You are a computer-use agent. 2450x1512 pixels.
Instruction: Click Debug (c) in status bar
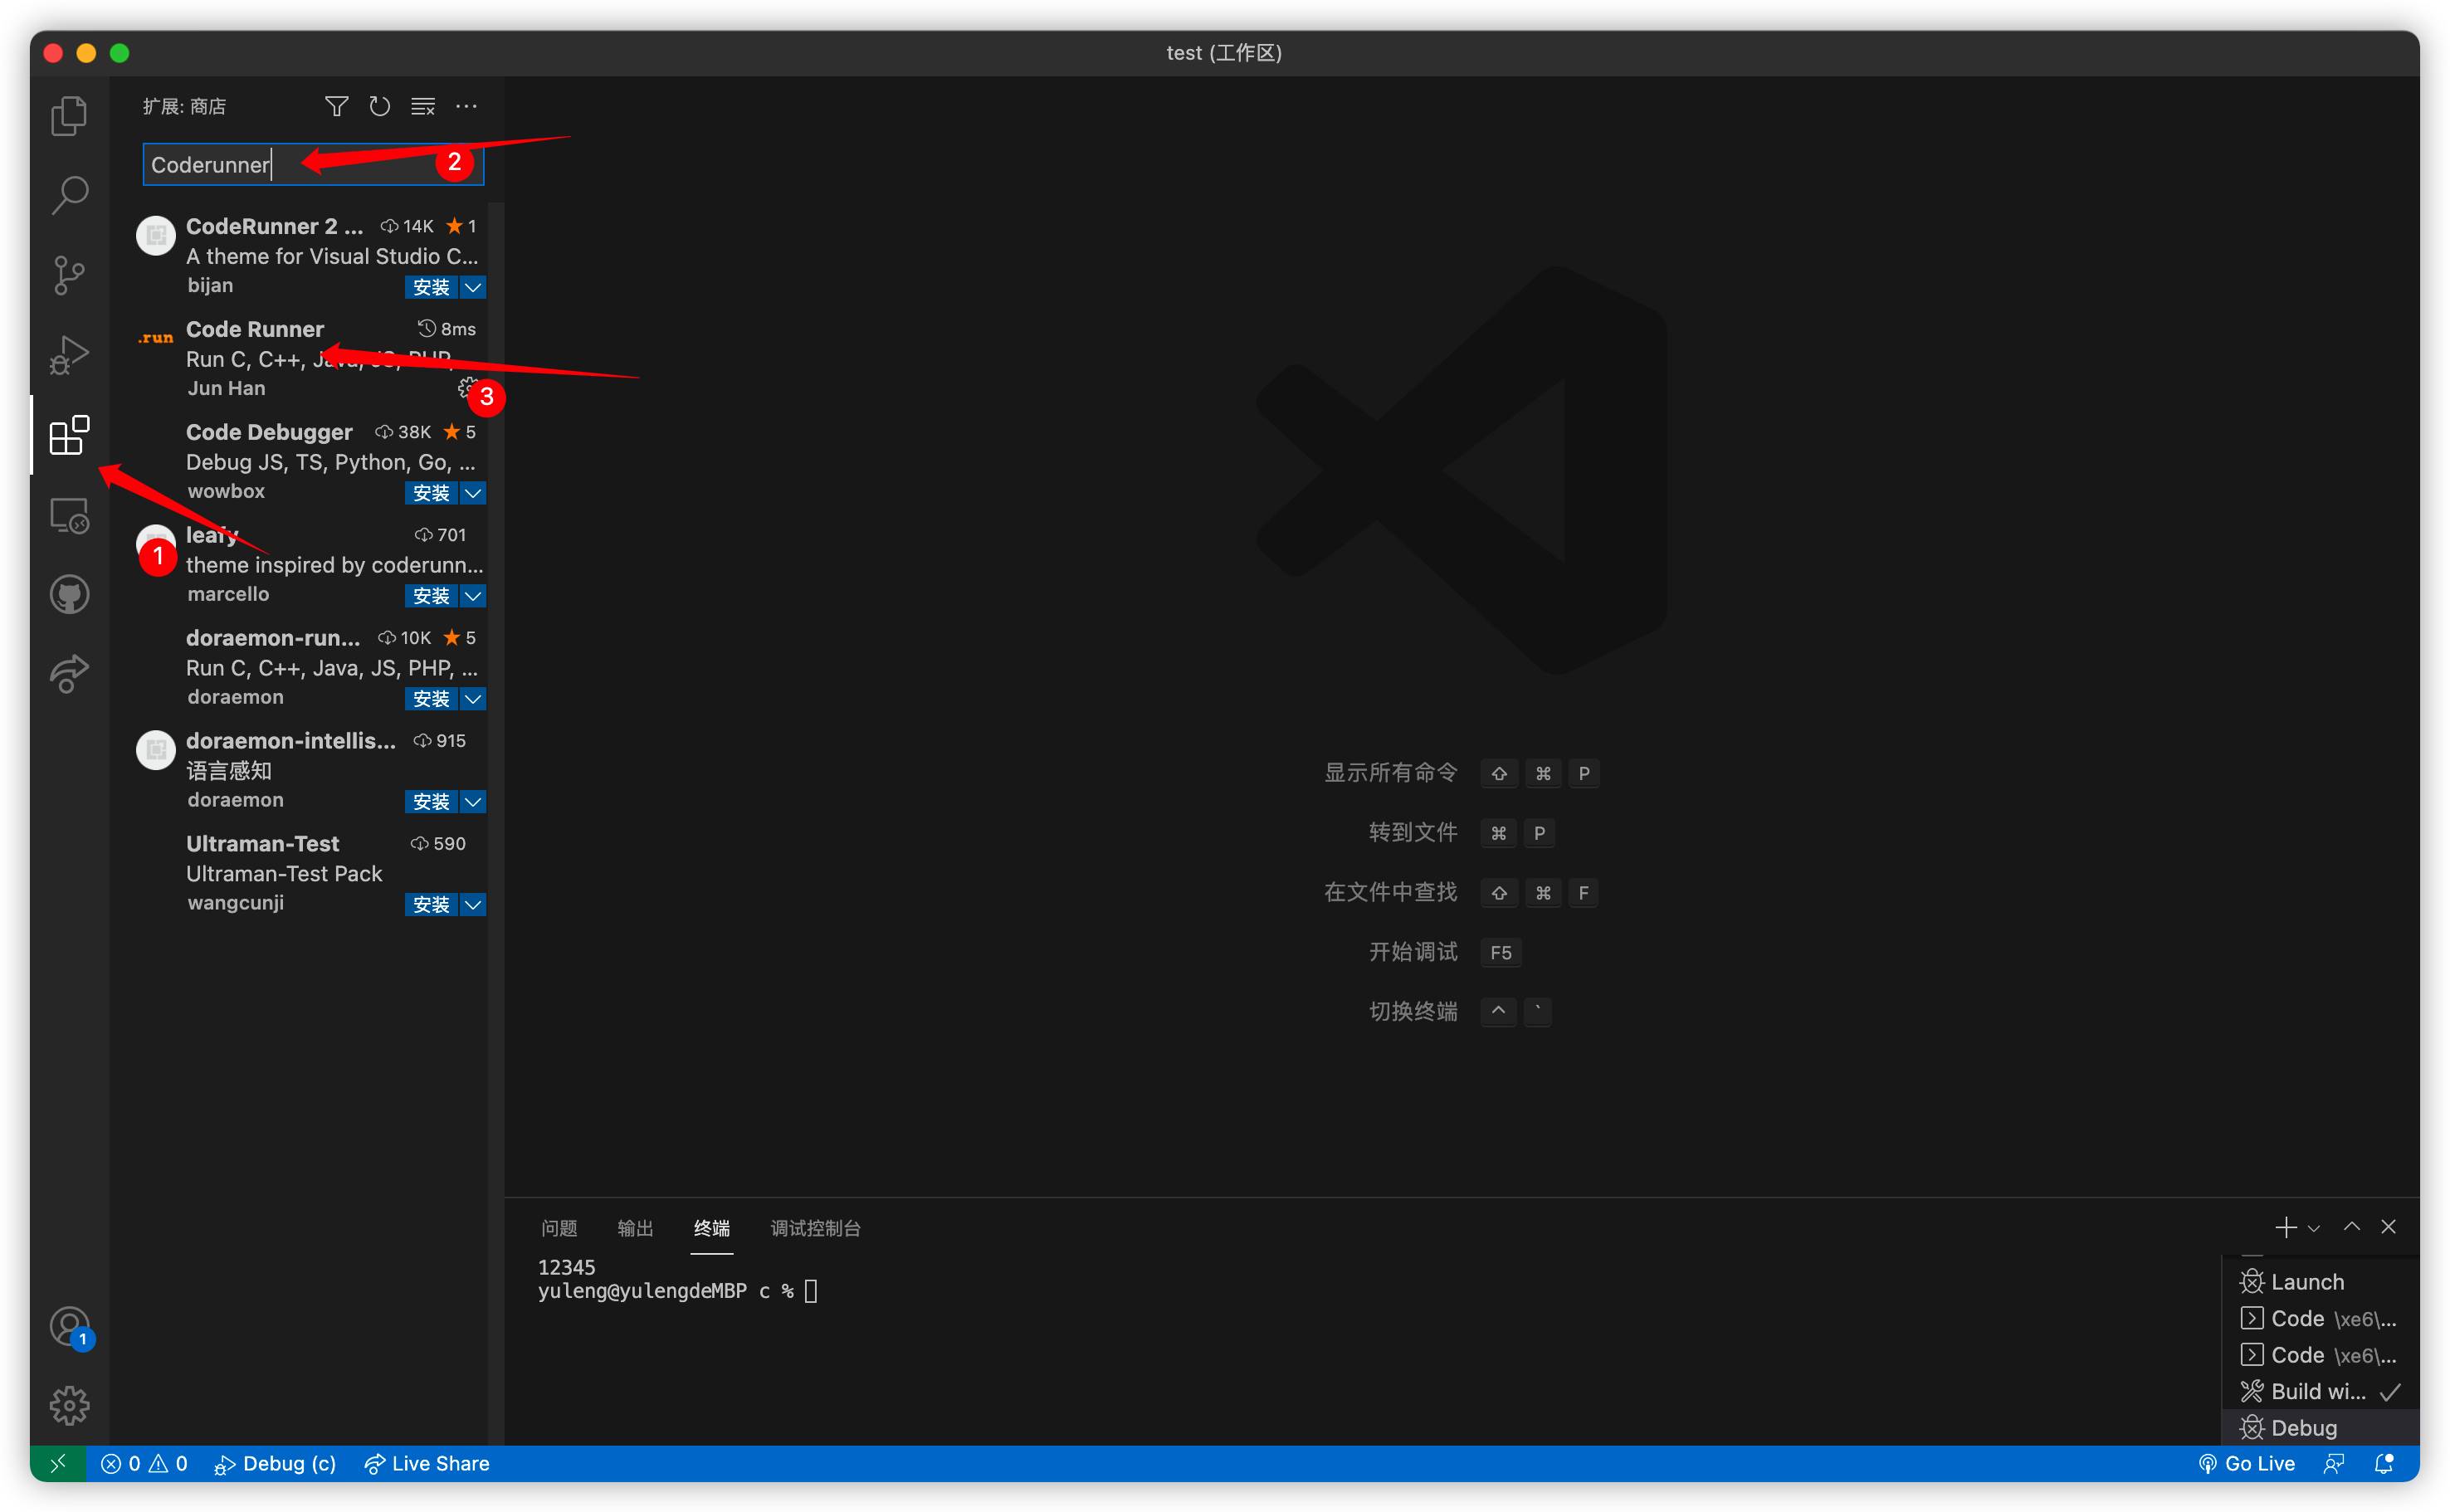coord(275,1463)
